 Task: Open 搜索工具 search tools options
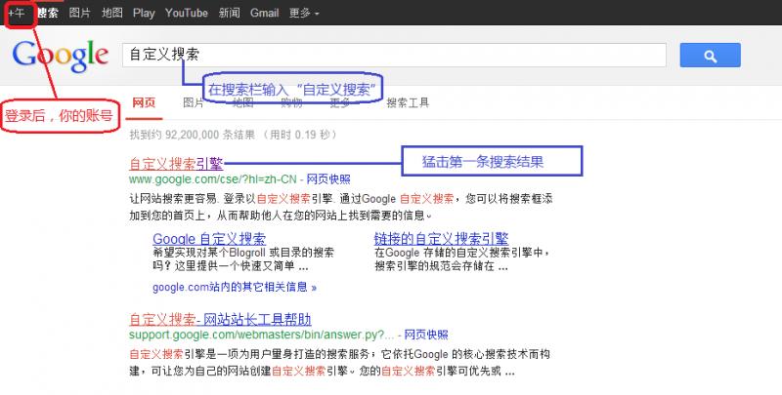click(x=408, y=102)
